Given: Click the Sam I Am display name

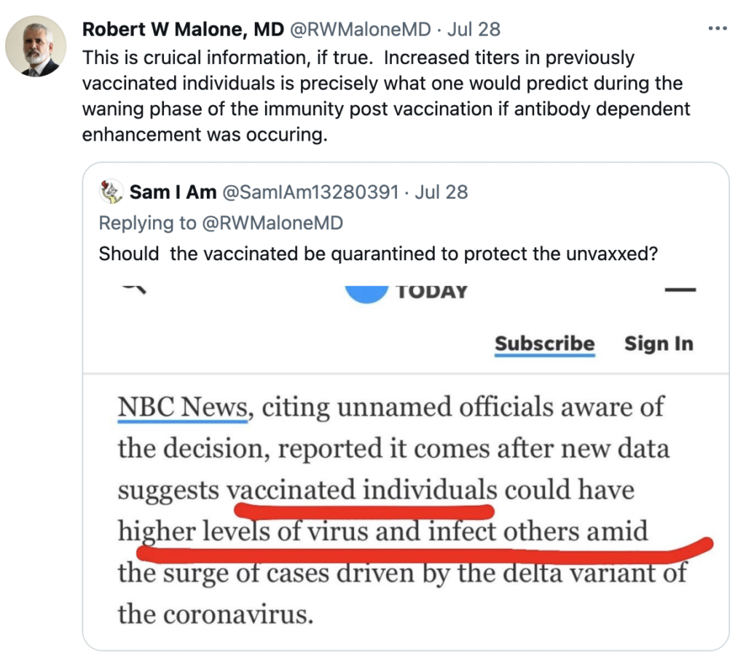Looking at the screenshot, I should tap(173, 192).
